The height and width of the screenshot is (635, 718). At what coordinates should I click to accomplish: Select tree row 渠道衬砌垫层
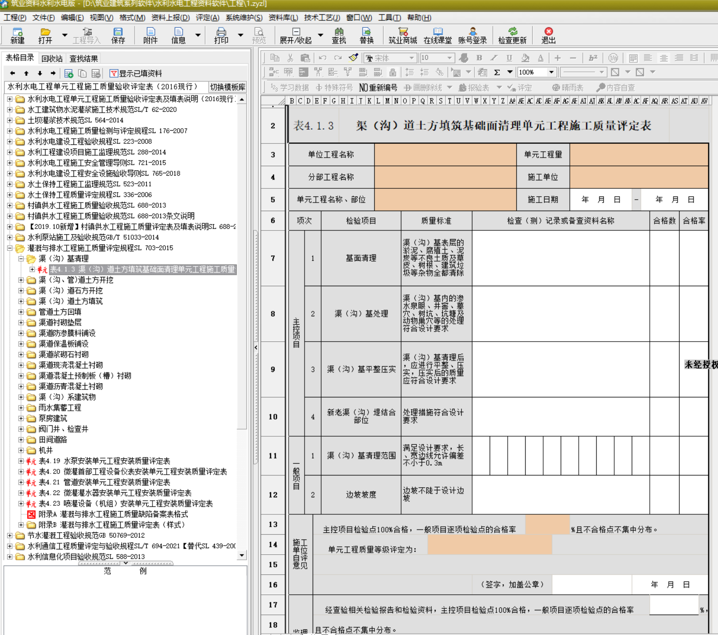click(x=60, y=323)
